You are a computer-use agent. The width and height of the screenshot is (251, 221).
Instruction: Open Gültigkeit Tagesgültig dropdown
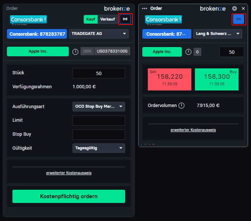click(99, 148)
